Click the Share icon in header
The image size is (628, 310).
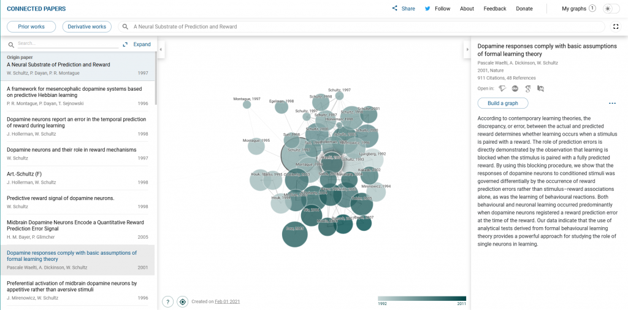tap(395, 9)
